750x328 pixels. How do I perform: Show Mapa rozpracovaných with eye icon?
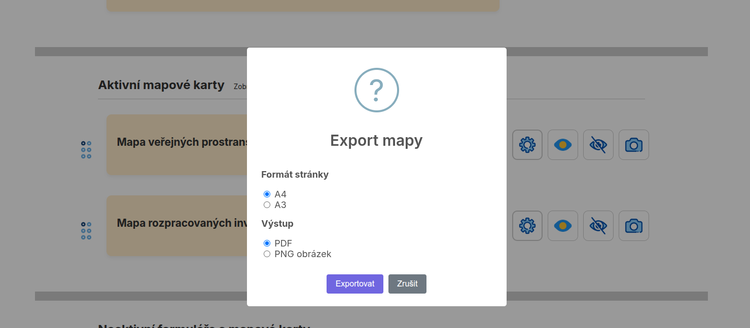click(x=563, y=226)
